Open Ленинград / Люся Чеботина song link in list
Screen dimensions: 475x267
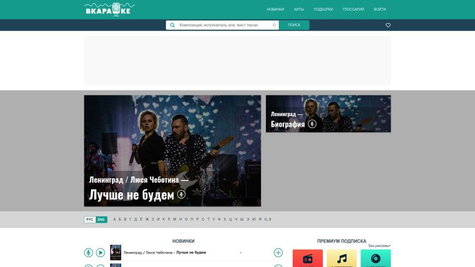165,252
